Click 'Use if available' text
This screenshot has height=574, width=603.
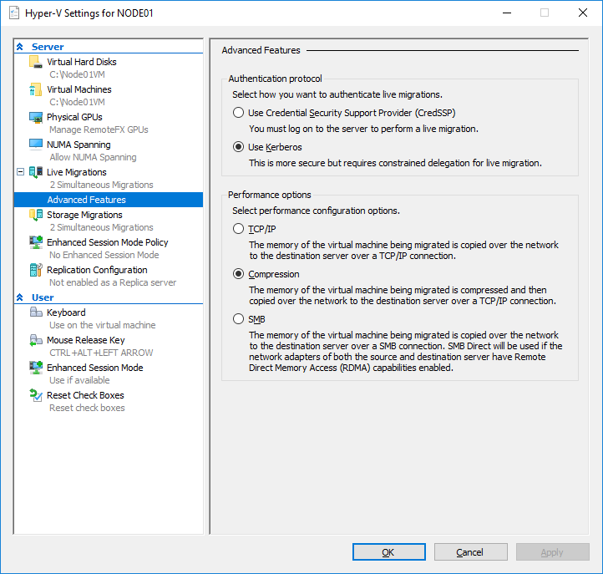pos(79,380)
